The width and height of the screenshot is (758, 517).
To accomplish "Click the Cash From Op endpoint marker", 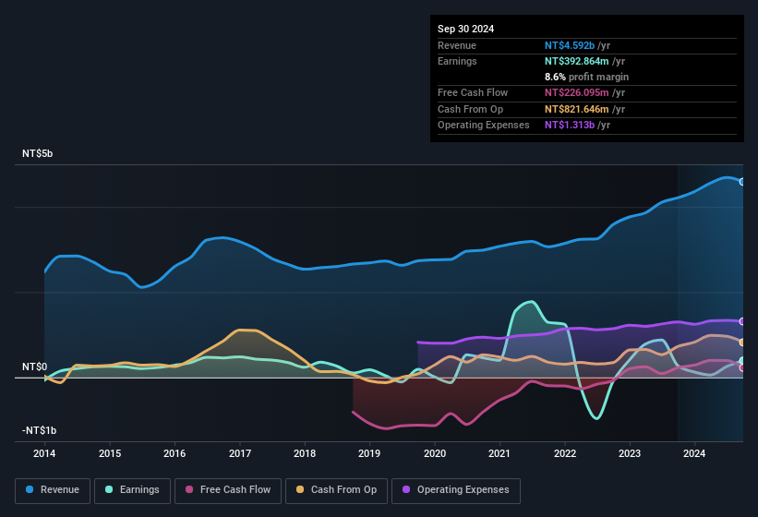I will pyautogui.click(x=742, y=343).
